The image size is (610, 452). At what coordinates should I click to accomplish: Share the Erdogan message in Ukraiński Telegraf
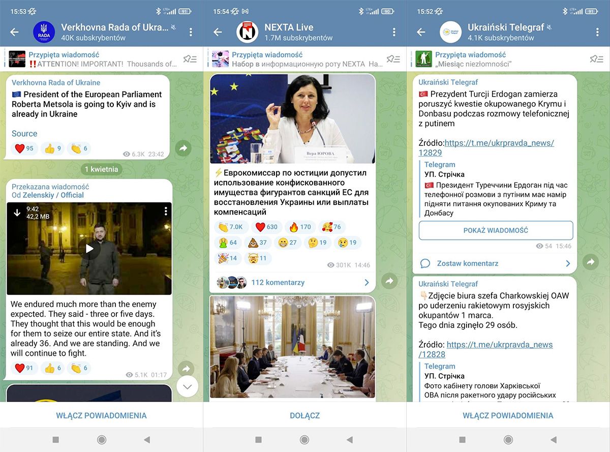590,262
